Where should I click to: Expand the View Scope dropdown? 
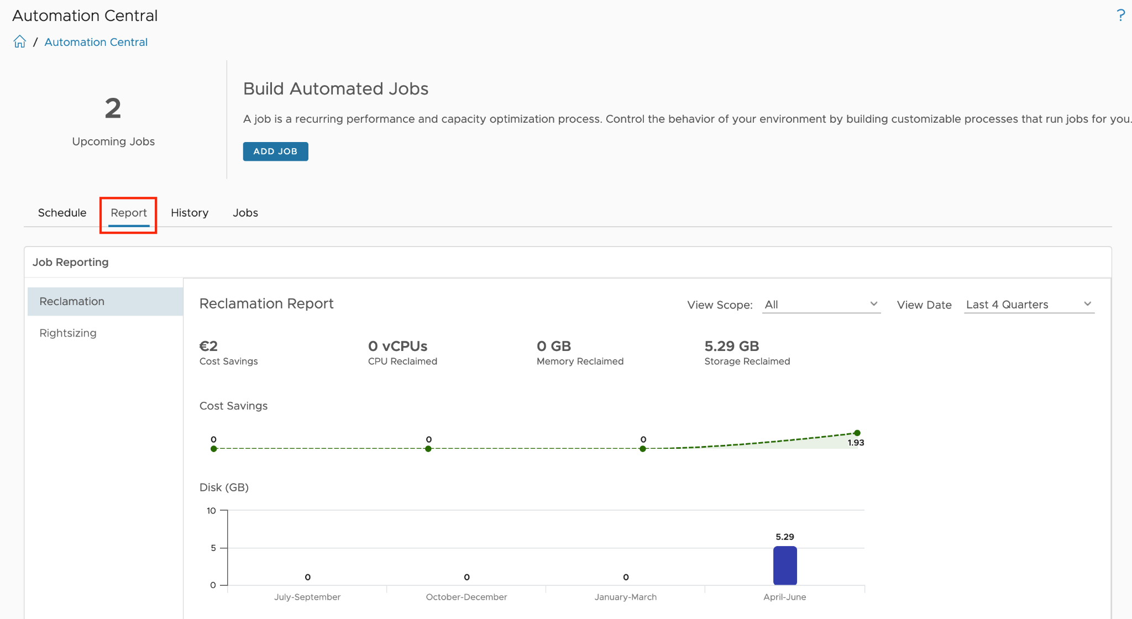tap(821, 305)
